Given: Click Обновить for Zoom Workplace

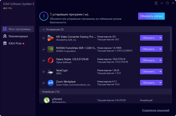Looking at the screenshot, I should click(x=149, y=83).
